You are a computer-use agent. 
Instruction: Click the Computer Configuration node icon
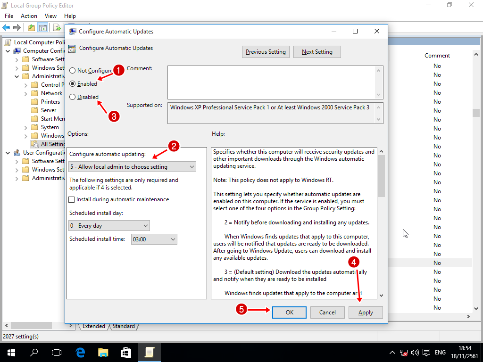click(x=17, y=51)
